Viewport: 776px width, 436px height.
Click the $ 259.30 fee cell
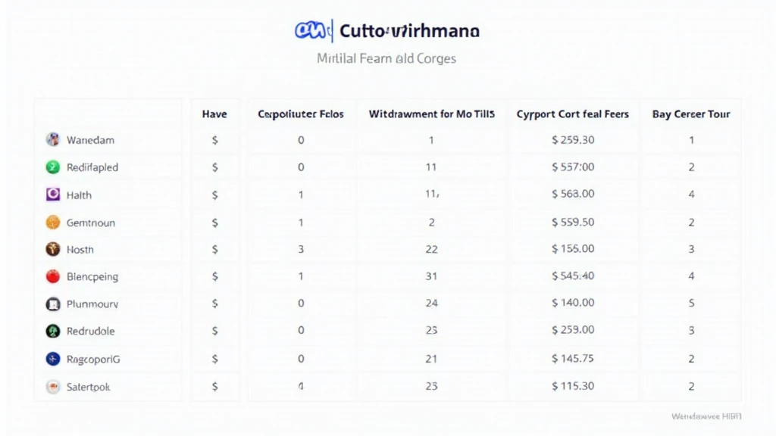573,140
